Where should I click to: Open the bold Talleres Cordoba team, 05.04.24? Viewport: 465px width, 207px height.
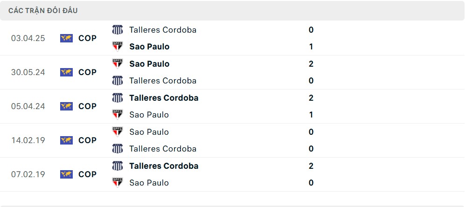point(164,98)
